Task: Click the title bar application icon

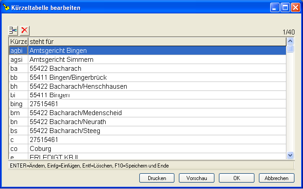Action: click(x=6, y=7)
